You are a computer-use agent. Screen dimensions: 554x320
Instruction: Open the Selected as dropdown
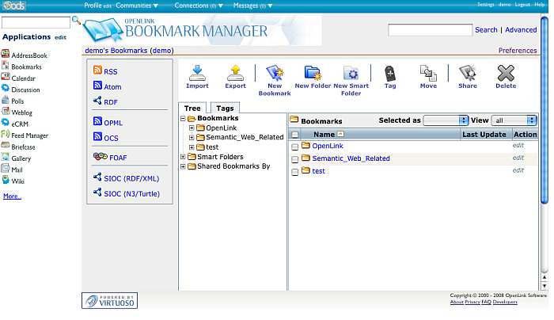[446, 120]
